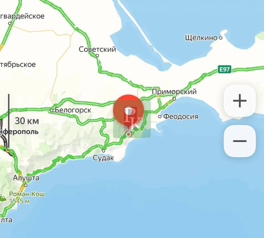Open the Советский town label
This screenshot has height=238, width=264.
point(97,49)
